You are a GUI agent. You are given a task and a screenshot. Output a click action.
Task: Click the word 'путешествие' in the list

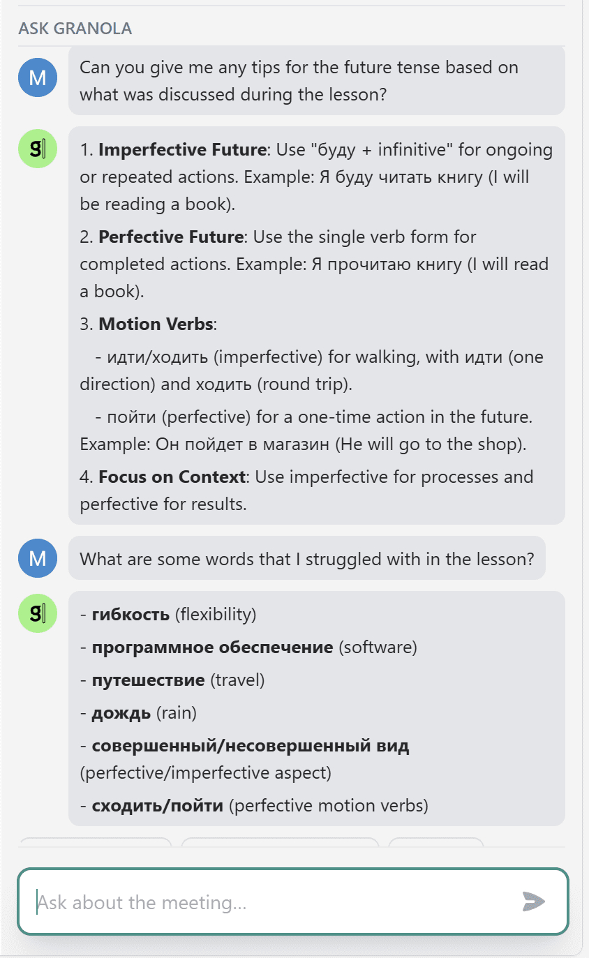coord(148,680)
